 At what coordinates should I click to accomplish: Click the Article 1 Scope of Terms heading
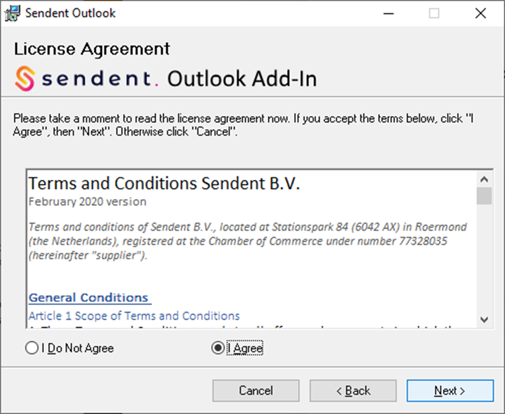[x=134, y=316]
